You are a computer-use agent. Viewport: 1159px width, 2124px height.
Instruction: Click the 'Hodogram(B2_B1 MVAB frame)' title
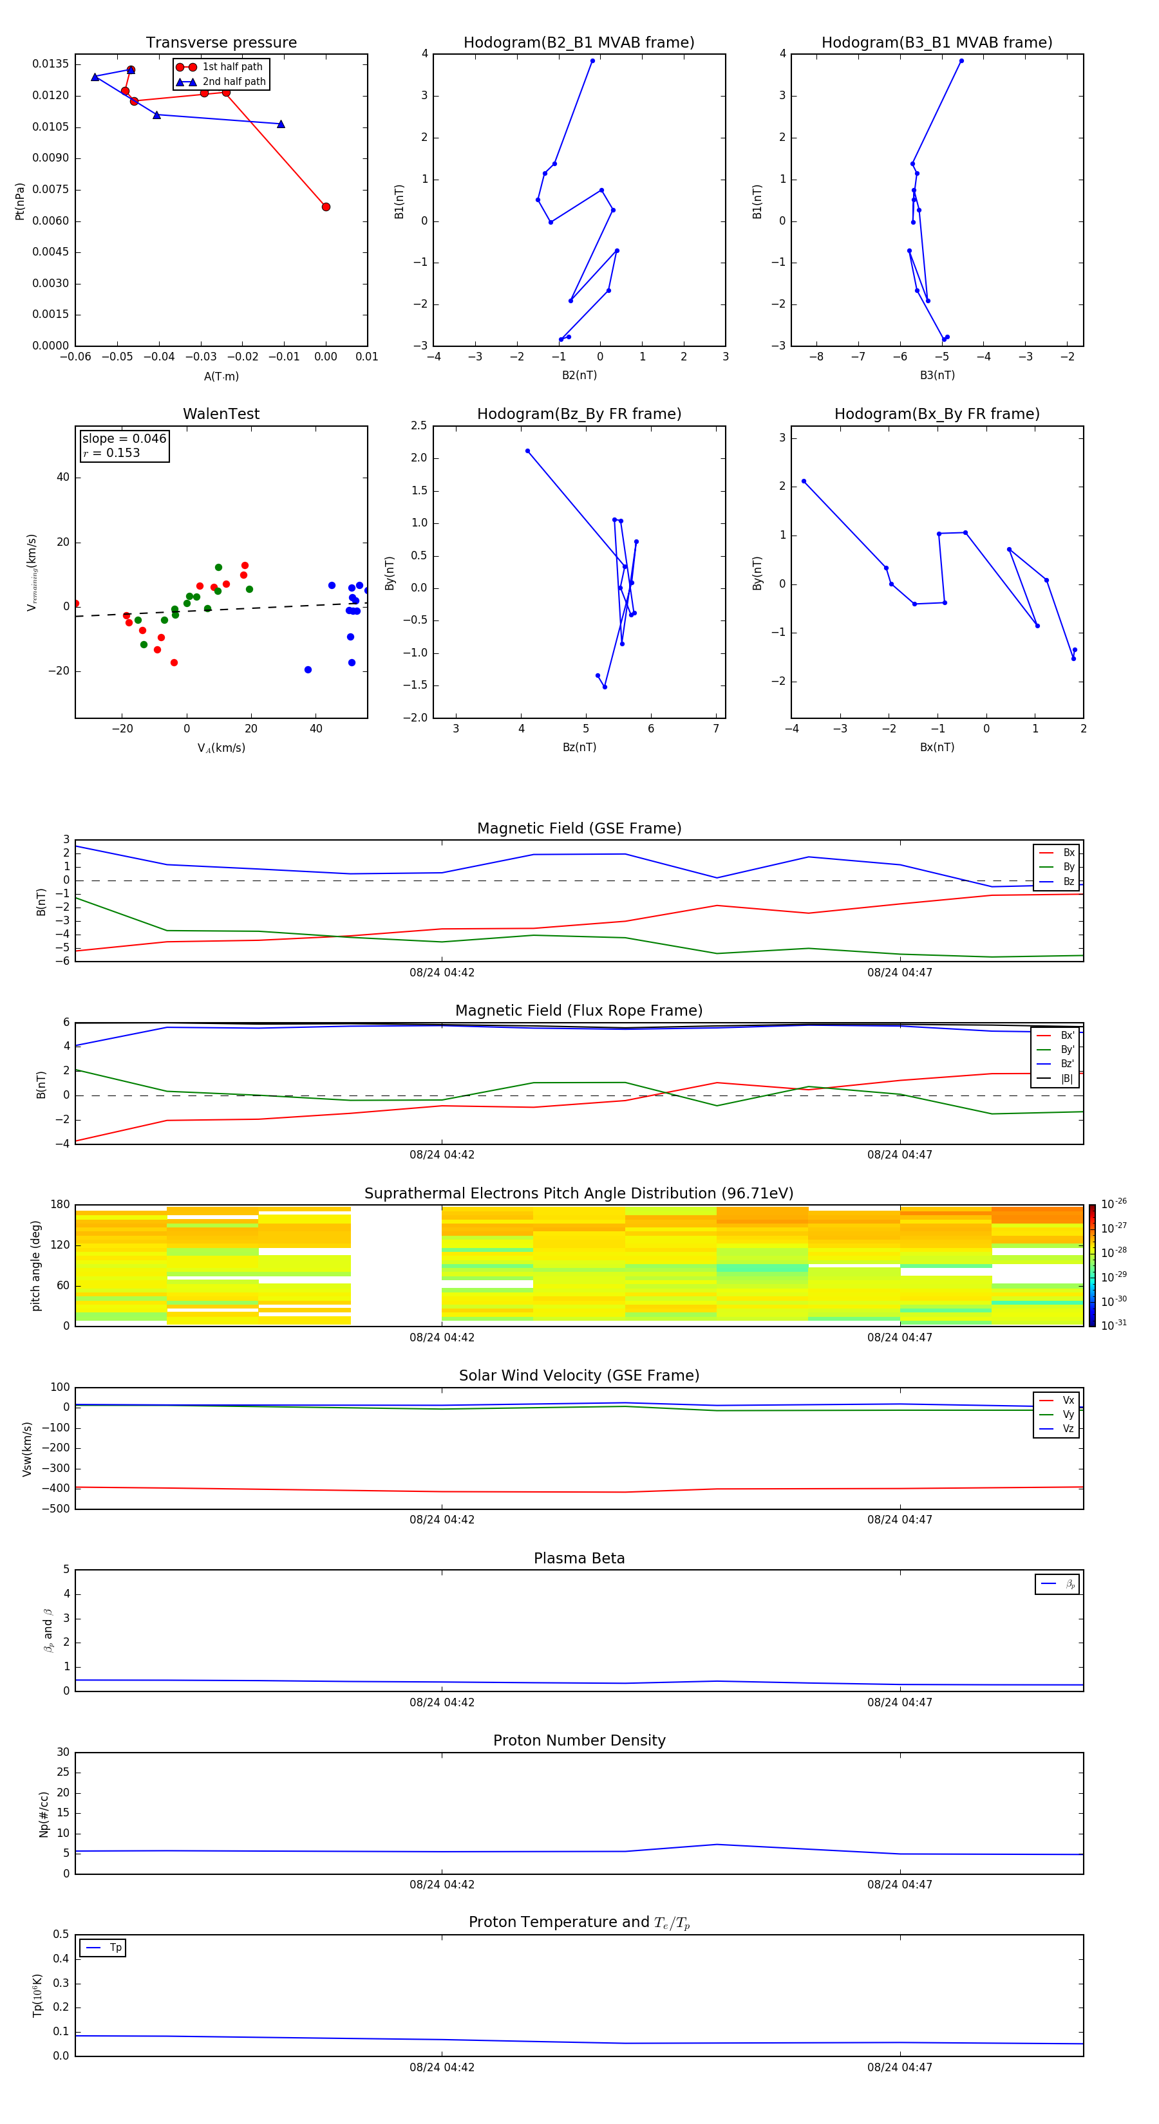coord(579,43)
